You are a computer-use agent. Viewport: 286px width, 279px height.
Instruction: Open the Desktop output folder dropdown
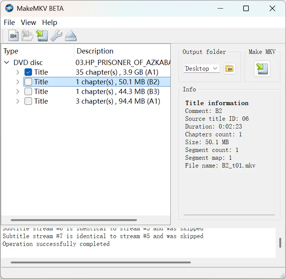point(202,68)
